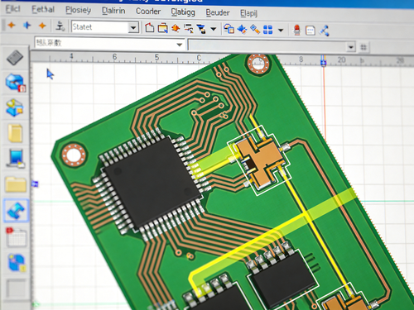Viewport: 414px width, 310px height.
Task: Open the Beuder menu
Action: click(218, 12)
